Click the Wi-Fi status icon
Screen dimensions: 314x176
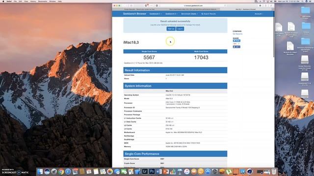[x=264, y=1]
